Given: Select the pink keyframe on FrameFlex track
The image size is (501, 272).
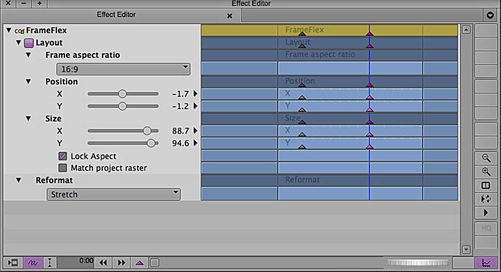Looking at the screenshot, I should click(369, 34).
